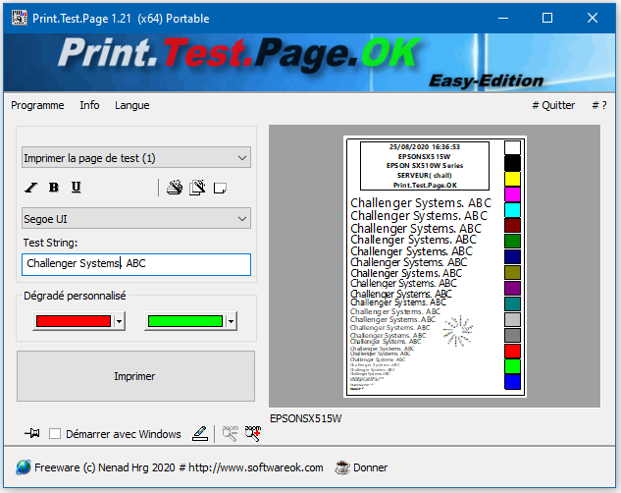621x493 pixels.
Task: Click the EPSONSX515W printer name label
Action: (306, 418)
